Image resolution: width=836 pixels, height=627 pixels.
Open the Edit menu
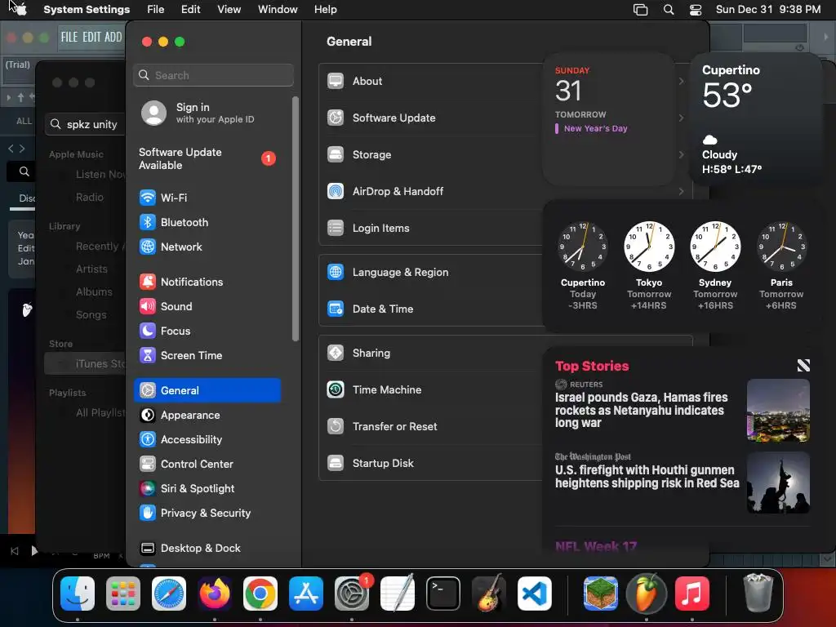tap(190, 10)
